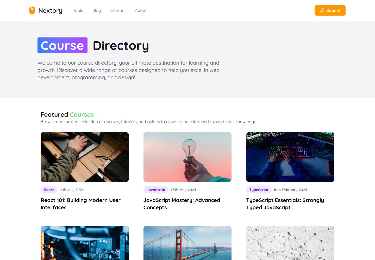Open JavaScript Mastery: Advanced Concepts title
The height and width of the screenshot is (260, 375).
pyautogui.click(x=182, y=204)
